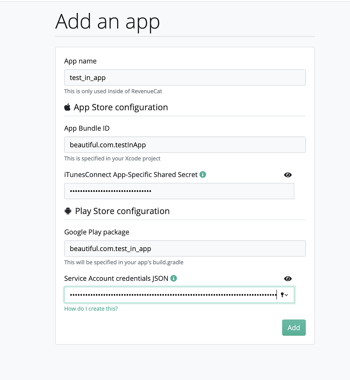Click the "Add an app" page title
Image resolution: width=350 pixels, height=380 pixels.
click(107, 21)
